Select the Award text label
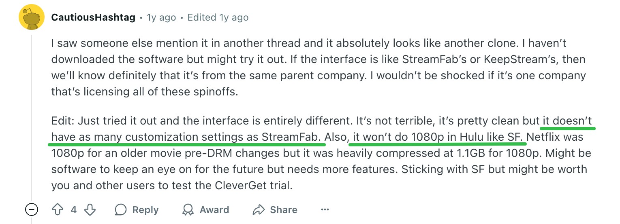Image resolution: width=620 pixels, height=224 pixels. click(x=214, y=210)
